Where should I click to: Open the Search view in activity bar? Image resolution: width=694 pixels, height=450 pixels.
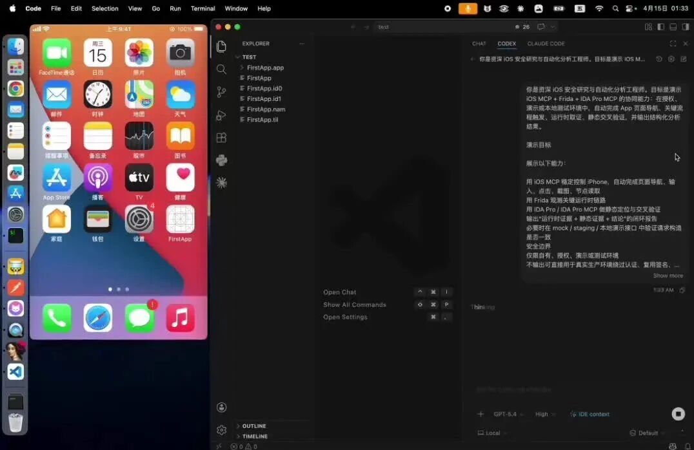coord(221,69)
